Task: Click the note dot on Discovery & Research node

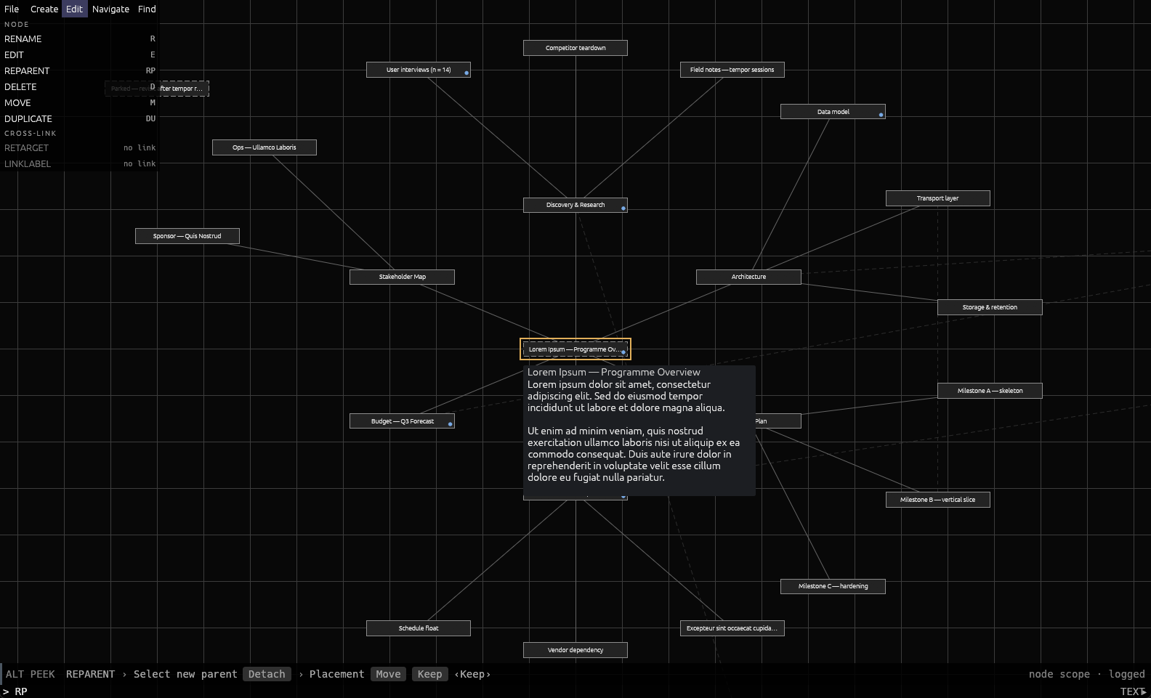Action: point(623,208)
